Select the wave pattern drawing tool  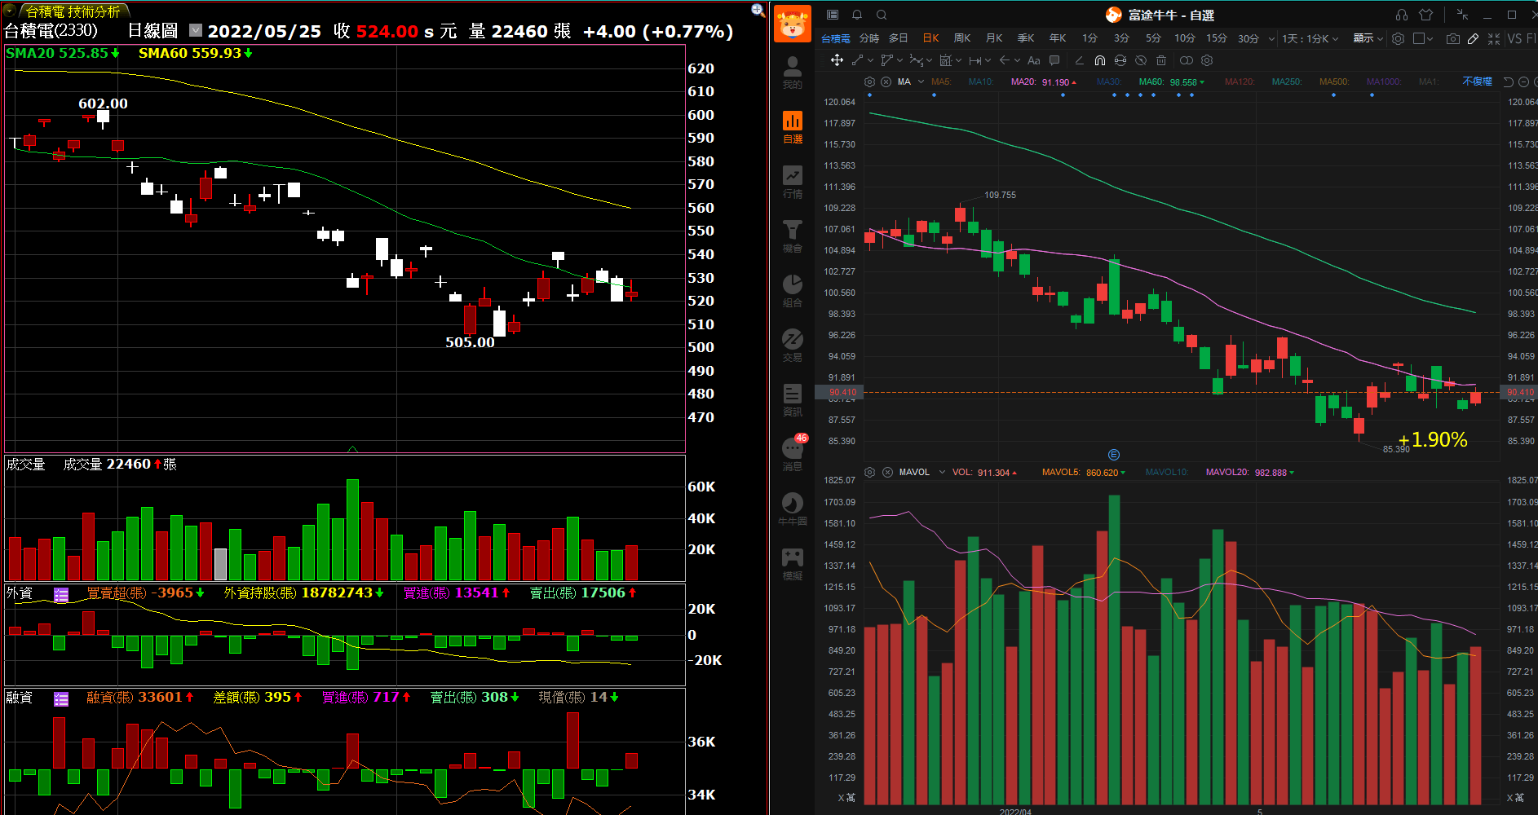point(916,60)
